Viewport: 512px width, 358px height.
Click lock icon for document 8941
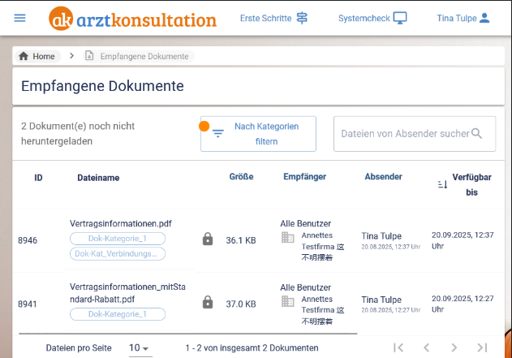208,303
